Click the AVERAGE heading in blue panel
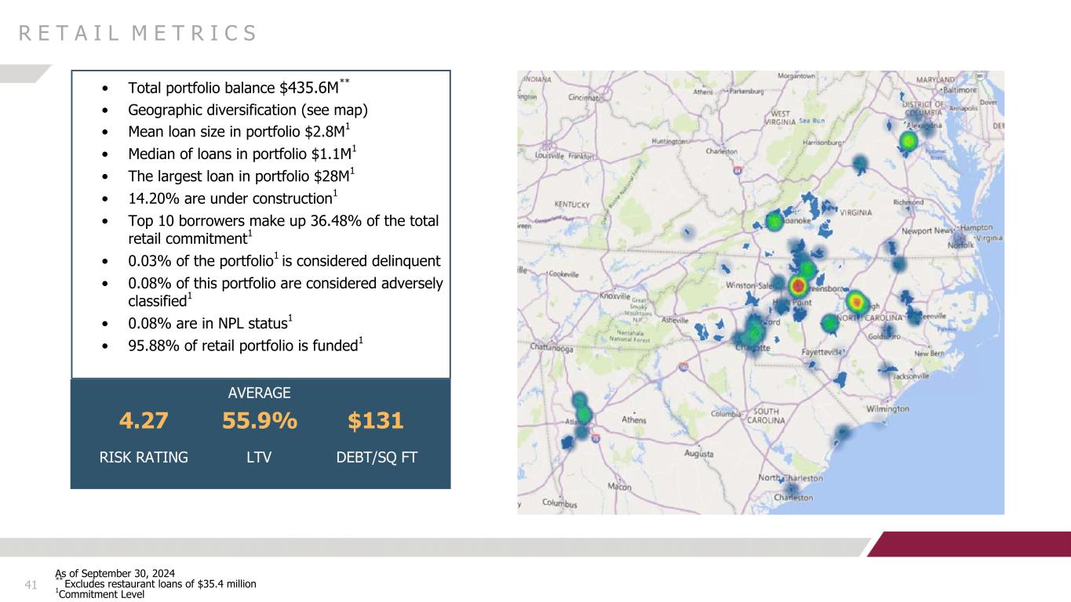The width and height of the screenshot is (1071, 602). [260, 392]
